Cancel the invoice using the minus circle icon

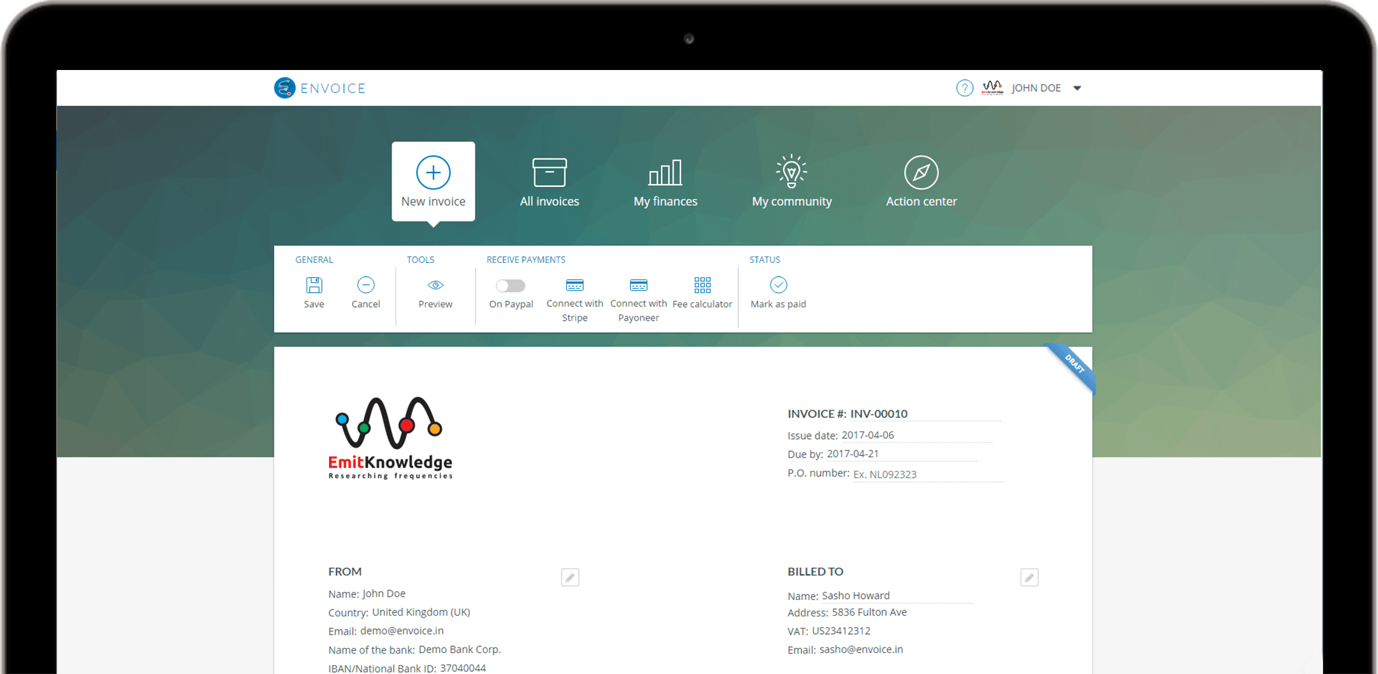(x=365, y=285)
